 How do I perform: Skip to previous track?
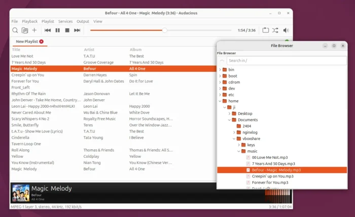pos(48,30)
